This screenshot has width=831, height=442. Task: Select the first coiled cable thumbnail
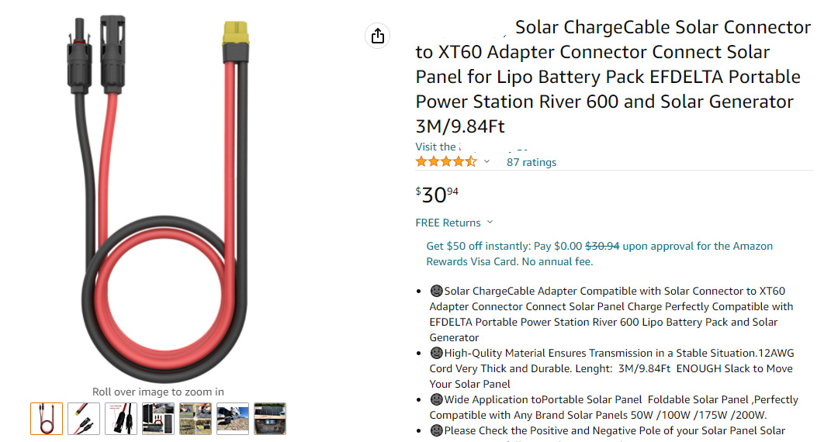(x=47, y=419)
